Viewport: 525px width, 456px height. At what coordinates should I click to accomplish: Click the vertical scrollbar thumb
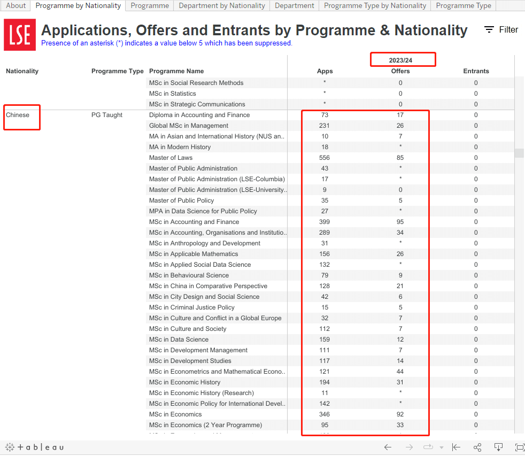(519, 153)
